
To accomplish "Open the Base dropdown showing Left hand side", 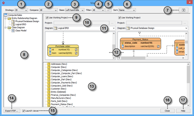I will [75, 10].
